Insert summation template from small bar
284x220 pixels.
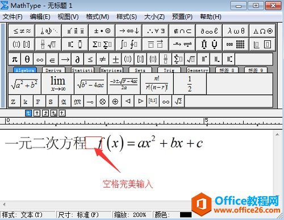pyautogui.click(x=178, y=60)
